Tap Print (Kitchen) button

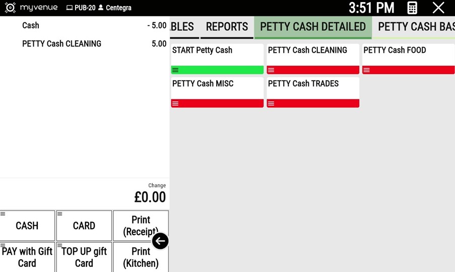coord(141,257)
